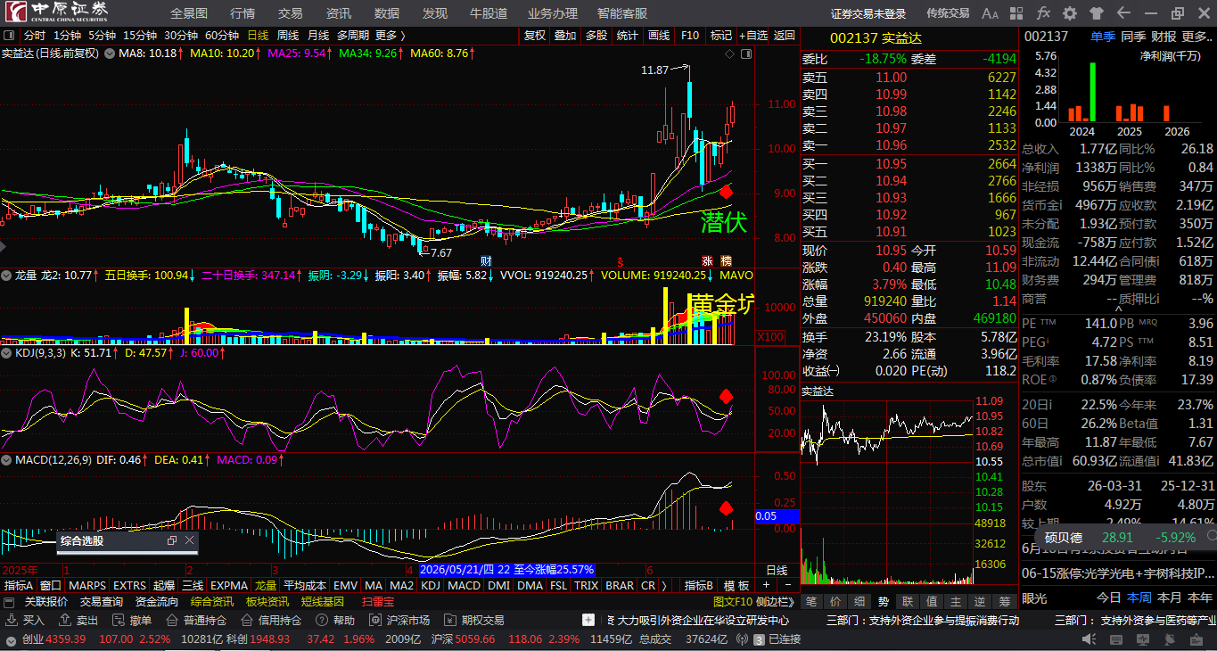The height and width of the screenshot is (651, 1217).
Task: Click the date label 2026/05/21 on time axis
Action: (x=506, y=569)
